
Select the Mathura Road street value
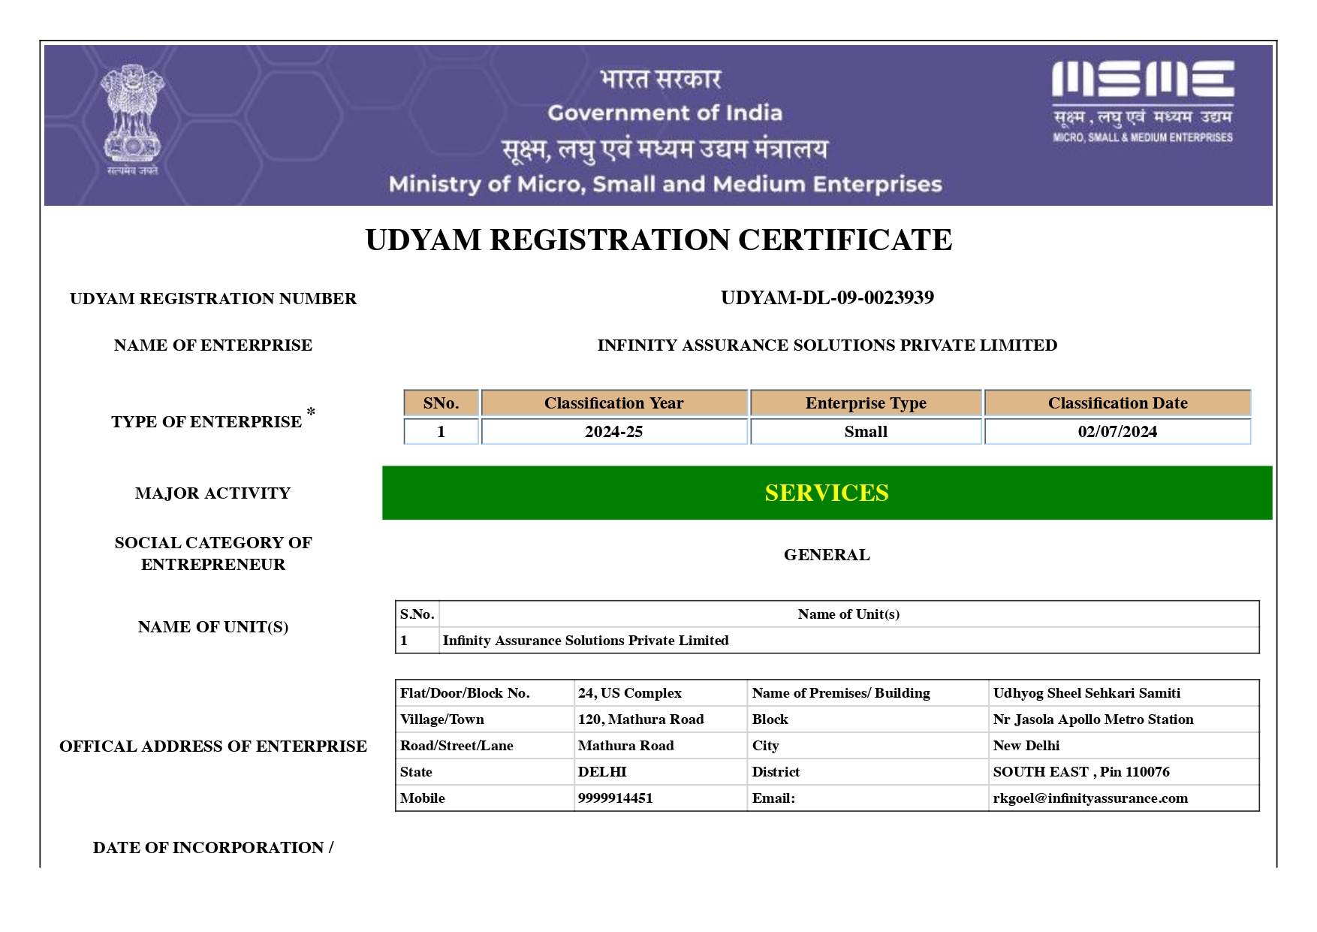coord(625,746)
